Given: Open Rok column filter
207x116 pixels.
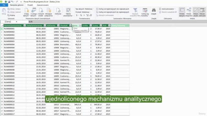Looking at the screenshot, I should (x=109, y=25).
